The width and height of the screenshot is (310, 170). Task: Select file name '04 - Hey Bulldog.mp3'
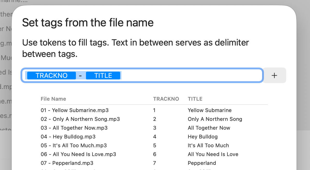tap(68, 137)
